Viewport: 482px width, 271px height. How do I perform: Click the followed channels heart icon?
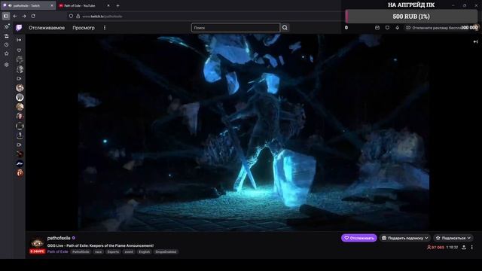[19, 50]
